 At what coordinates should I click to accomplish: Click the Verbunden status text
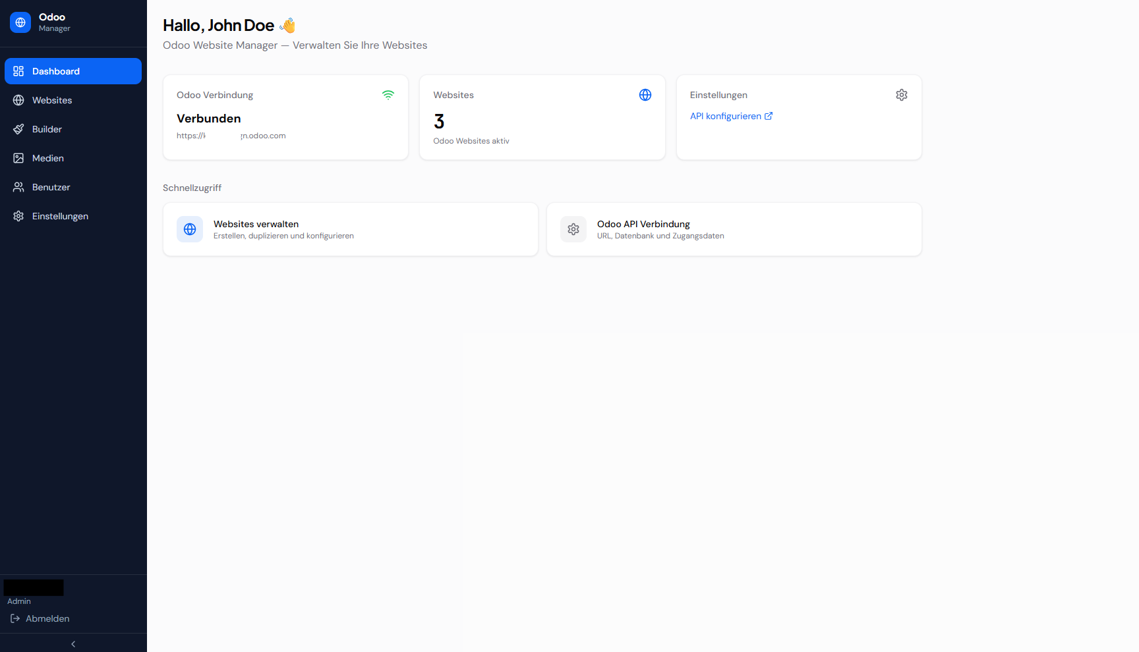[x=209, y=119]
